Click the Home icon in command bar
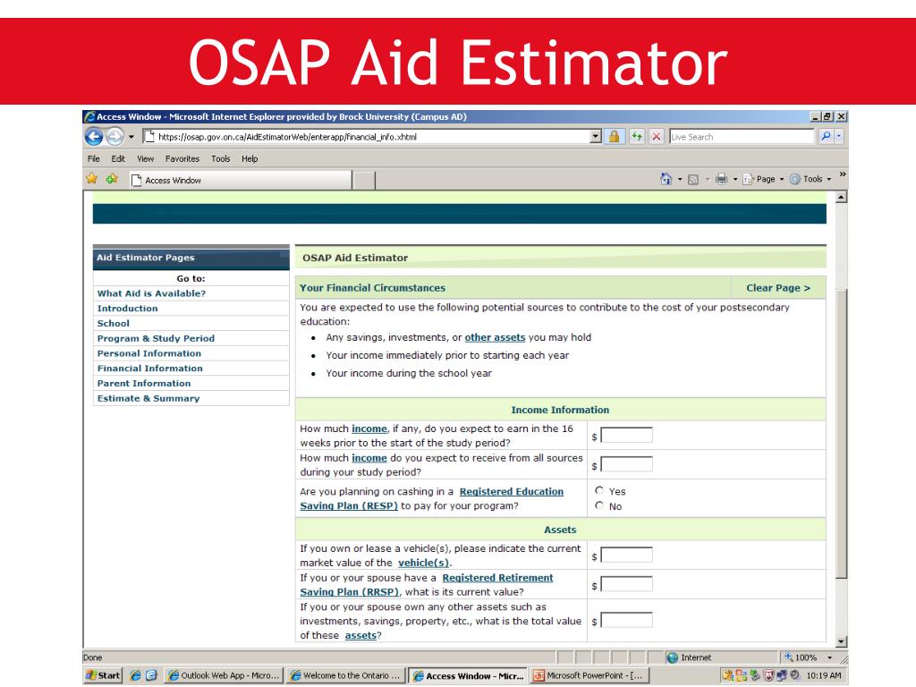The height and width of the screenshot is (687, 916). 666,179
